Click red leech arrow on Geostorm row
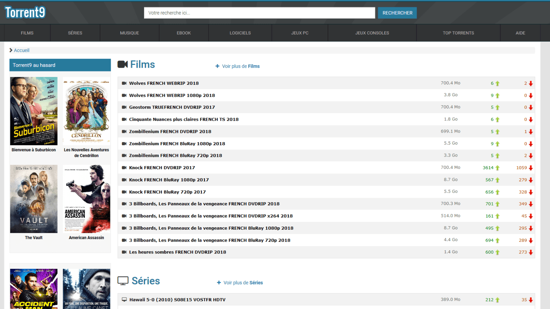550x309 pixels. tap(531, 107)
